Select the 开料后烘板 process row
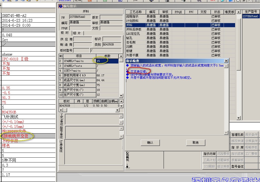This screenshot has width=260, height=182. (x=180, y=29)
